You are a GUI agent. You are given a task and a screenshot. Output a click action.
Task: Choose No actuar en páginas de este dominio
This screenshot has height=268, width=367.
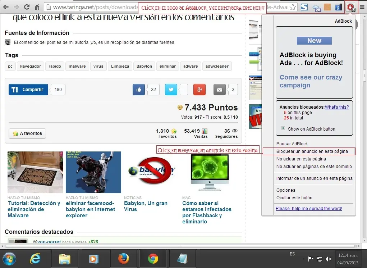click(314, 166)
